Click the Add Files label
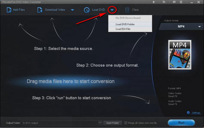Screen dimensions: 204x128 click(x=19, y=10)
